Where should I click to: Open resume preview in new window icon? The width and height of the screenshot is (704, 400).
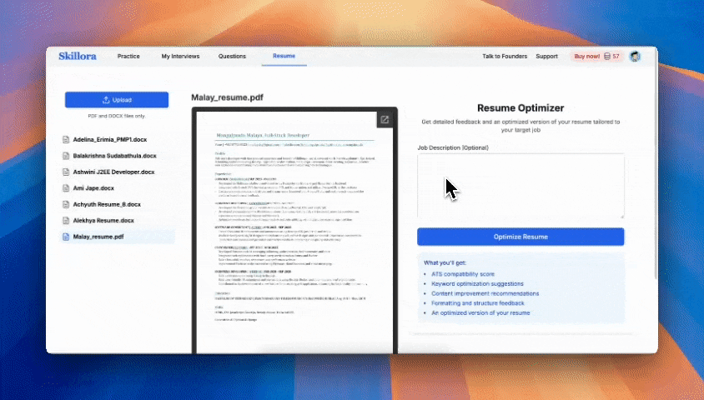tap(385, 120)
